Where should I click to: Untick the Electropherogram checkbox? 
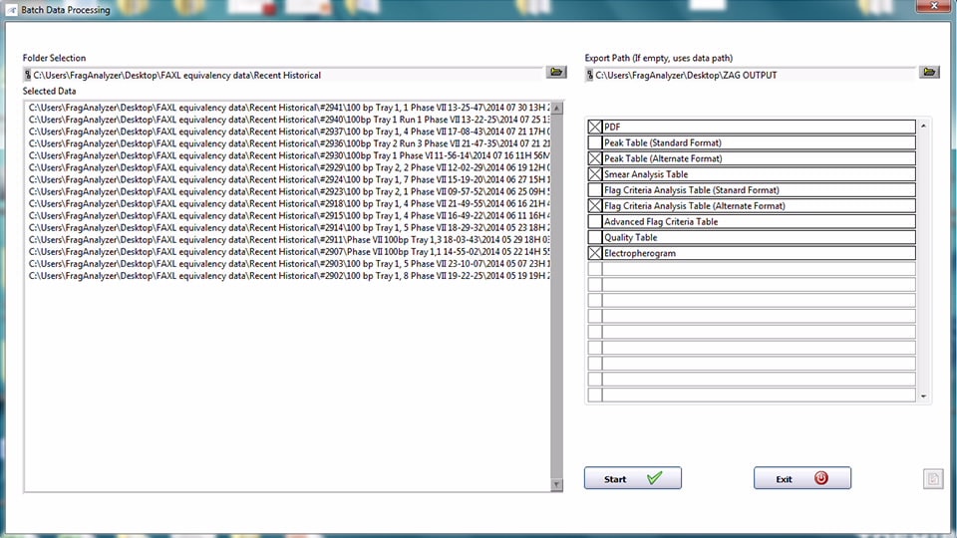click(x=595, y=253)
